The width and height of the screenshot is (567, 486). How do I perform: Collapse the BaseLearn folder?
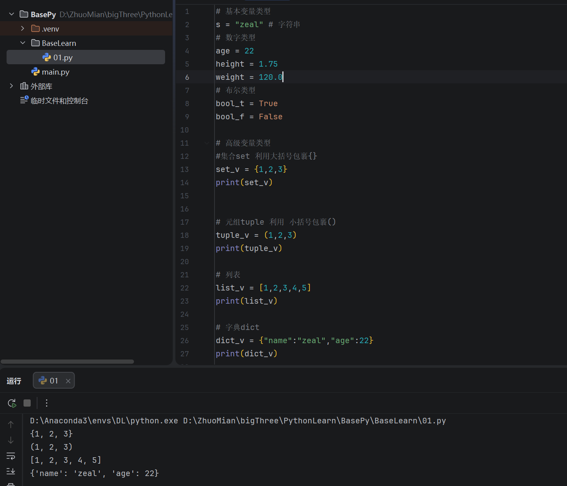point(23,43)
